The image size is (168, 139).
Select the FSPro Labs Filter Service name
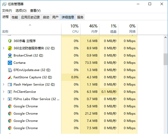tap(36, 99)
